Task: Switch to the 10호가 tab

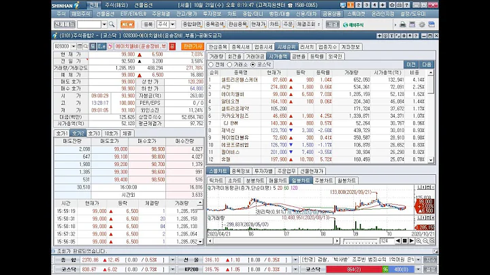Action: [x=111, y=133]
